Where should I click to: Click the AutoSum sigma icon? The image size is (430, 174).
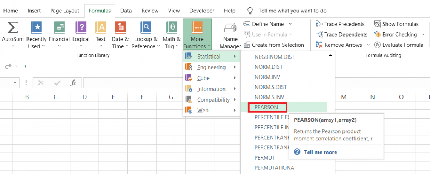[x=13, y=28]
